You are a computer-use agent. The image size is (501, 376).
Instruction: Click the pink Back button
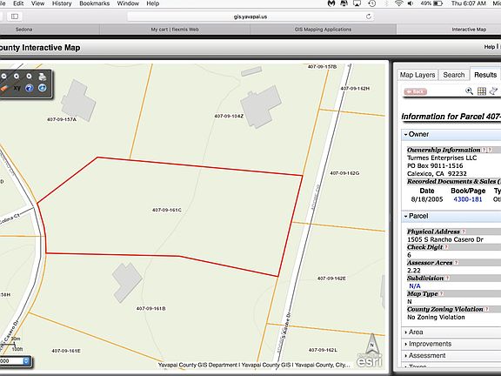(x=416, y=91)
